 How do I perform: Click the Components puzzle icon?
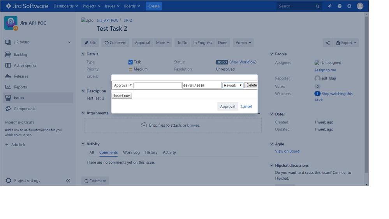coord(8,108)
